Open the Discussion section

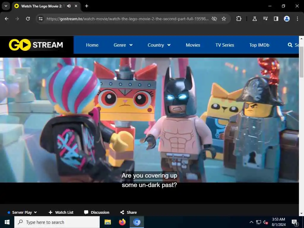(x=96, y=212)
